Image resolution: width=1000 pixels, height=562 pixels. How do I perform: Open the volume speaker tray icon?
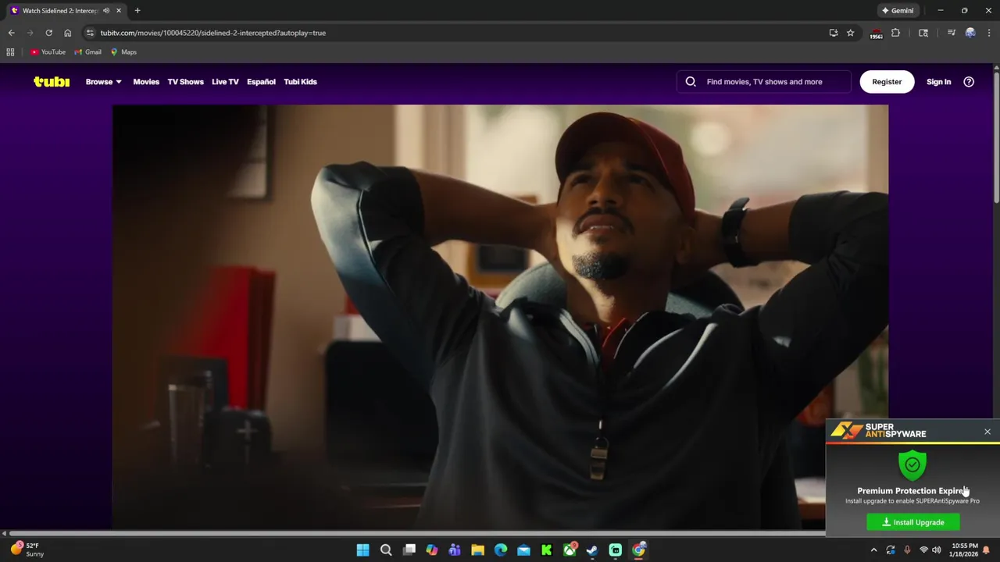pos(936,550)
